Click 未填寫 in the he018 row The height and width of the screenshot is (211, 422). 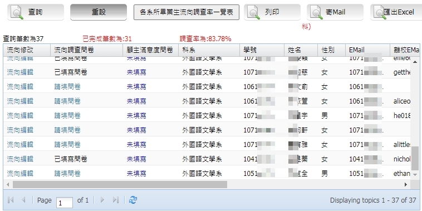coord(136,116)
